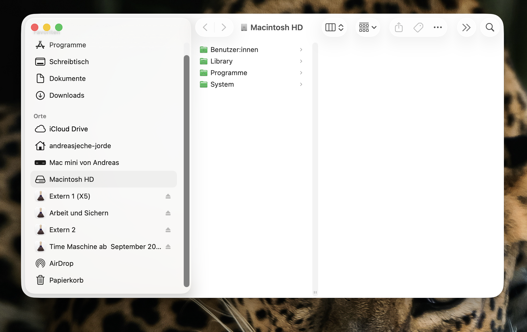Eject the Extern 2 volume
Viewport: 527px width, 332px height.
[x=168, y=230]
